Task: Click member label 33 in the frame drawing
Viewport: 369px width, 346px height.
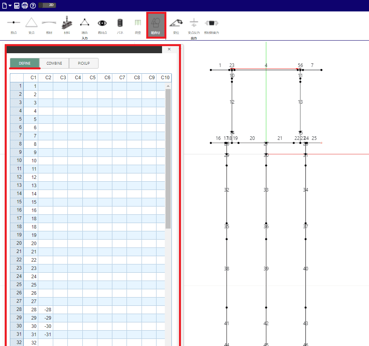Action: (x=266, y=190)
